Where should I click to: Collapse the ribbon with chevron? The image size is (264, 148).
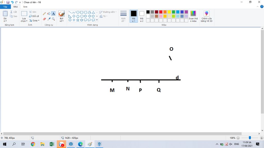point(258,7)
